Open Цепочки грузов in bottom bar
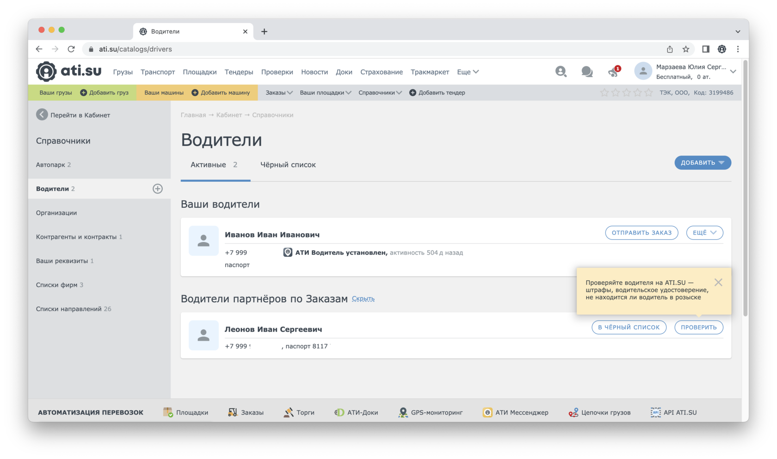Image resolution: width=777 pixels, height=459 pixels. pos(599,412)
